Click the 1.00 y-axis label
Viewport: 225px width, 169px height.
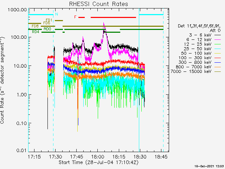pos(21,95)
